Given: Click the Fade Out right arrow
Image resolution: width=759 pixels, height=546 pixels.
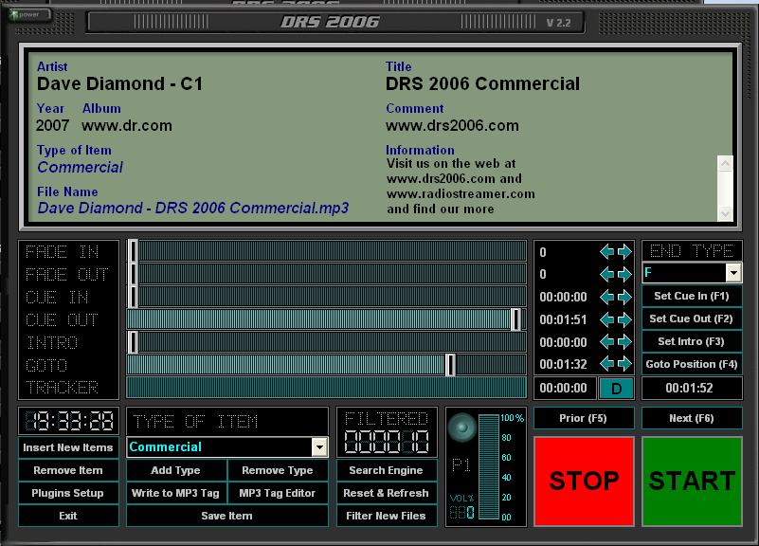Looking at the screenshot, I should click(x=624, y=275).
